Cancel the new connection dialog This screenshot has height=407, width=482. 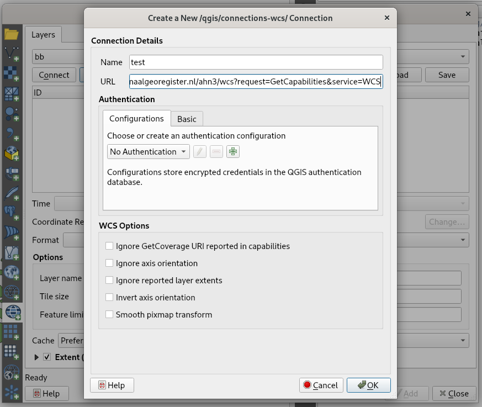point(321,385)
